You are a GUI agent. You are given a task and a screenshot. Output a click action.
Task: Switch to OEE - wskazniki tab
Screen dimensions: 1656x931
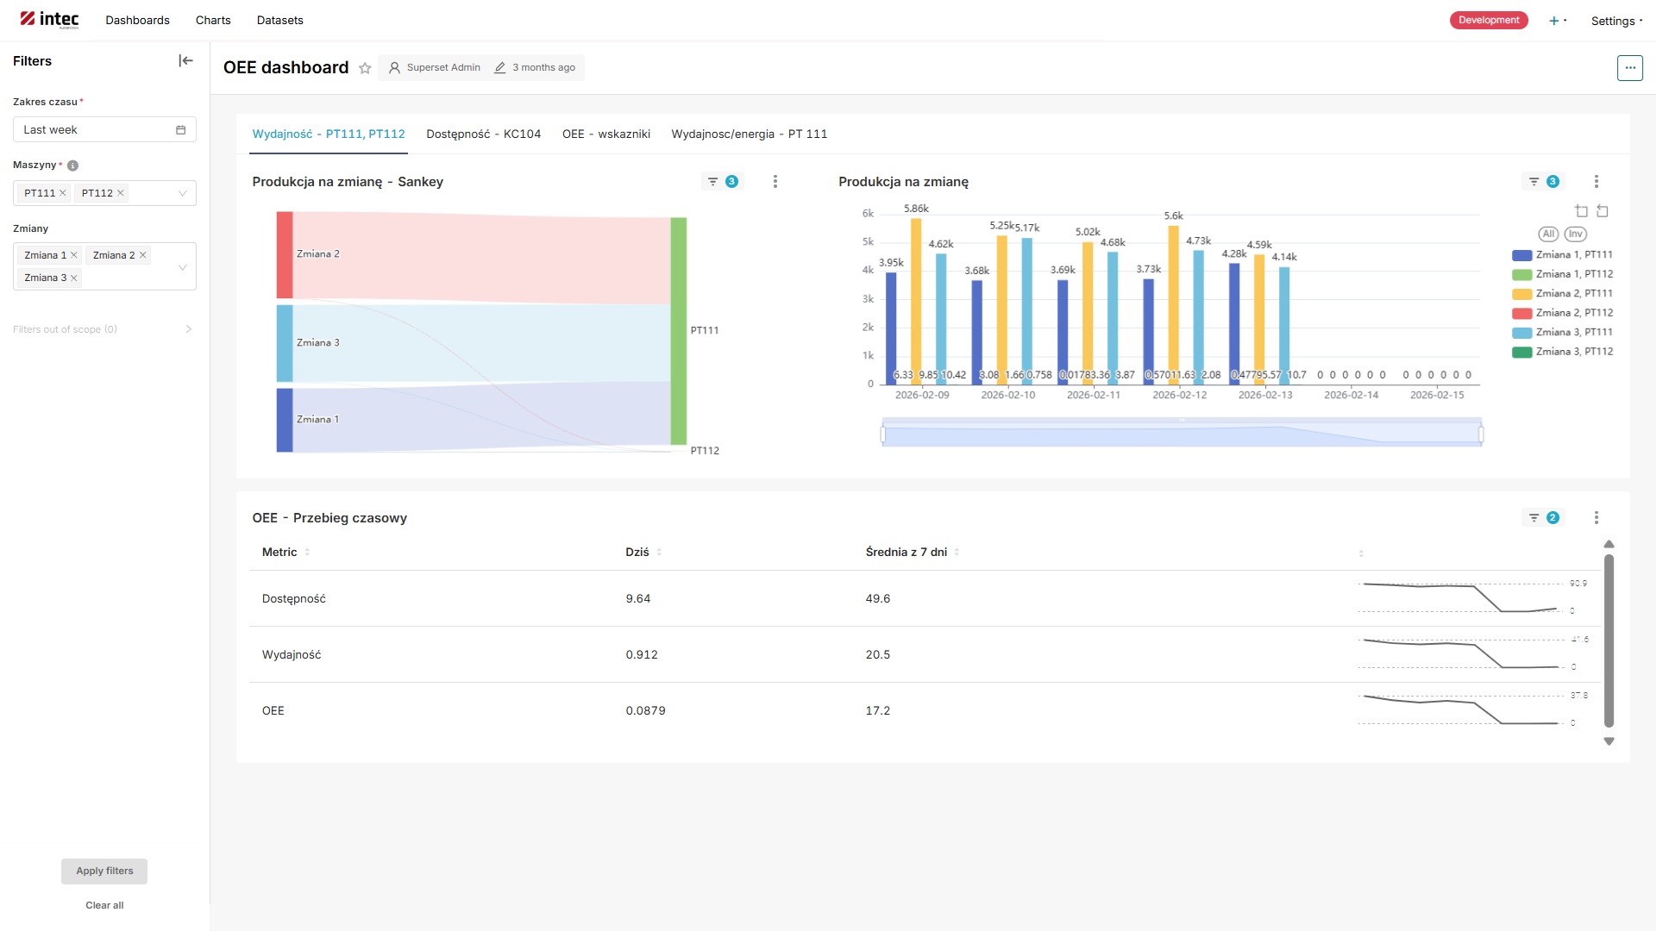point(606,134)
